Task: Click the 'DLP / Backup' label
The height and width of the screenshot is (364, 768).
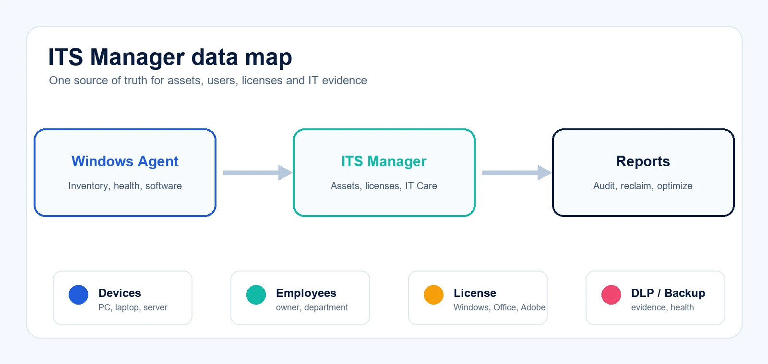Action: pyautogui.click(x=668, y=293)
